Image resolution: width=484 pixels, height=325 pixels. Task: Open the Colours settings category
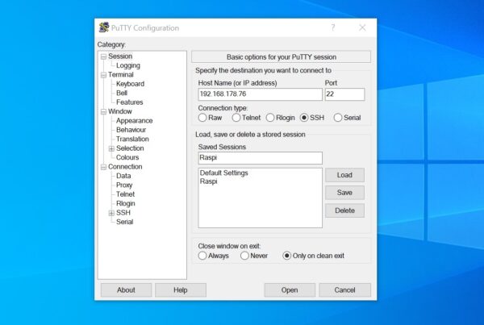click(127, 158)
